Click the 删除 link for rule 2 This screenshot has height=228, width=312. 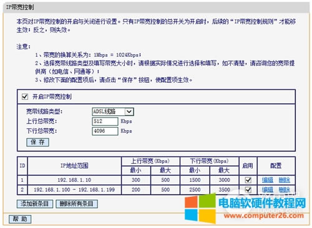click(x=285, y=189)
